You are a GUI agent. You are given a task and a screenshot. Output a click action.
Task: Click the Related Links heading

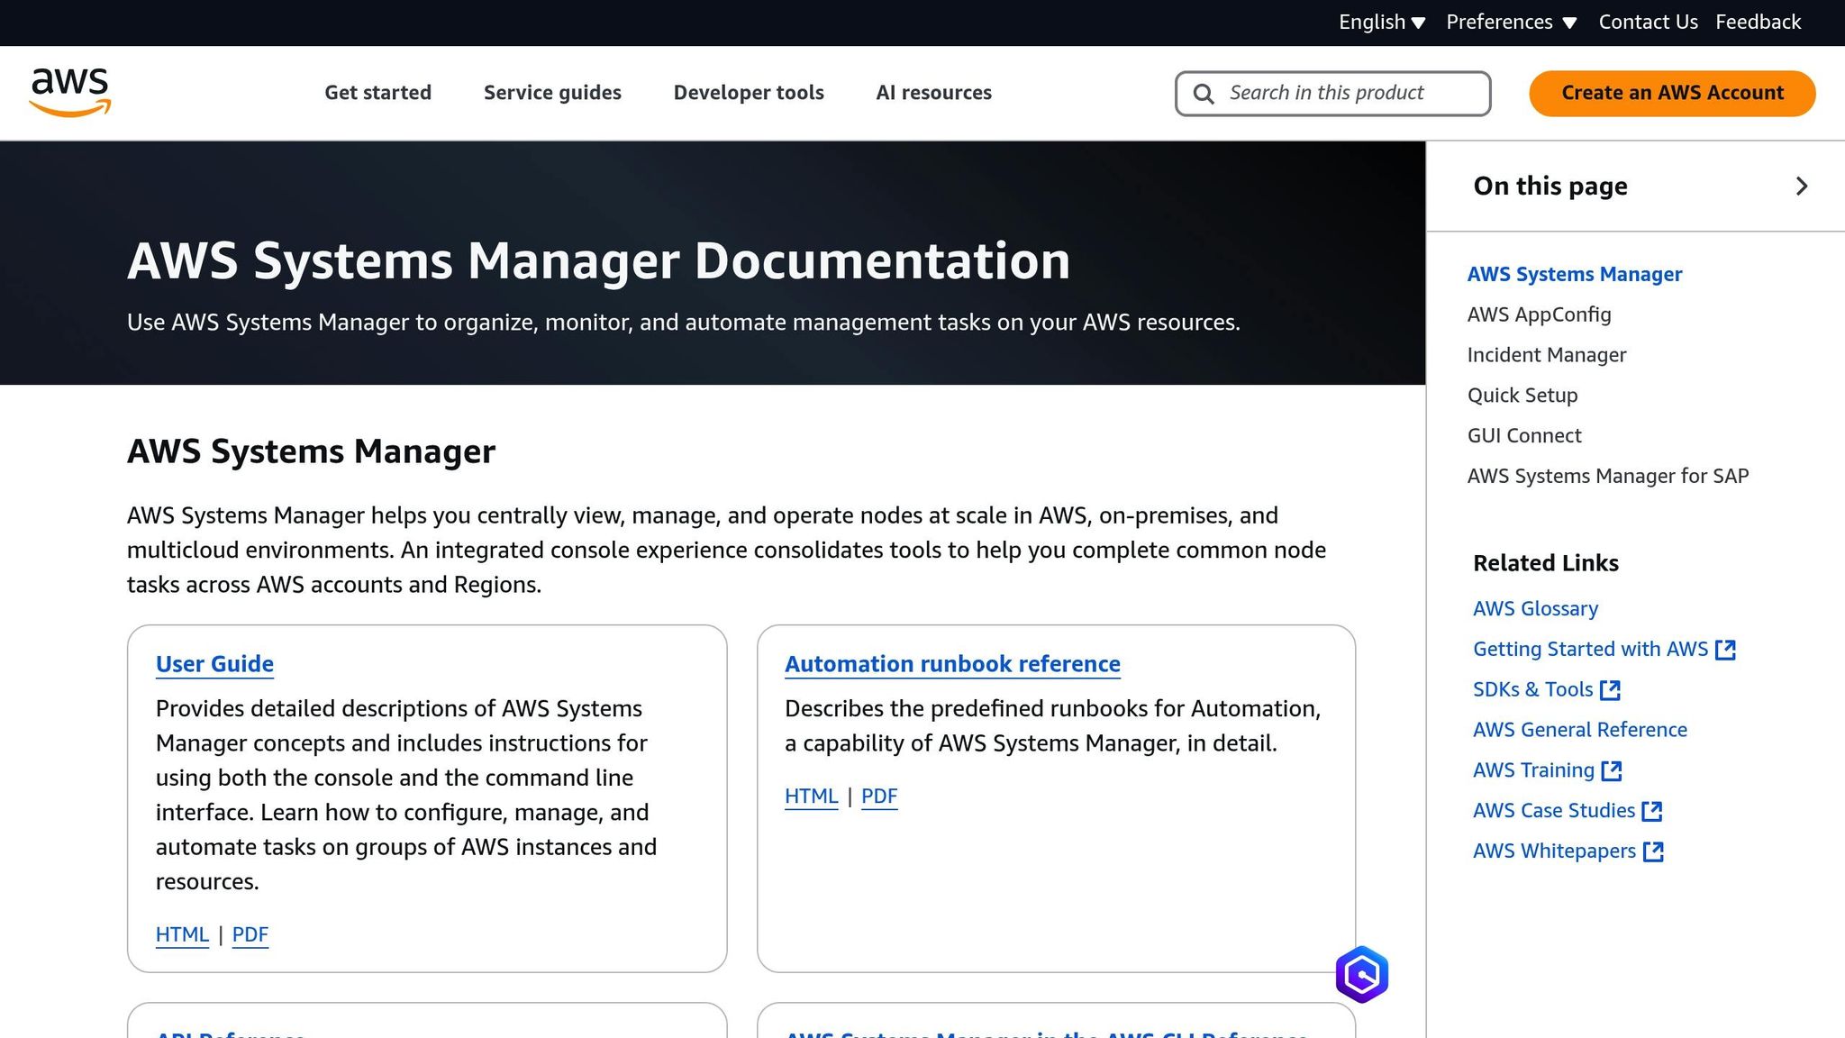tap(1545, 563)
